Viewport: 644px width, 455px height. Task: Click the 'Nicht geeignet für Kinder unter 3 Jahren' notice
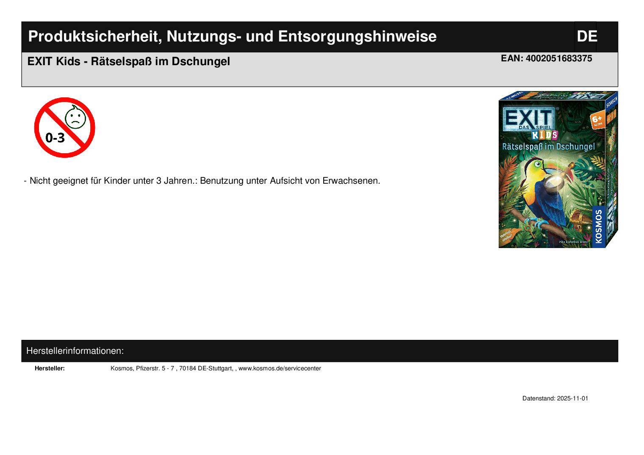click(x=204, y=181)
